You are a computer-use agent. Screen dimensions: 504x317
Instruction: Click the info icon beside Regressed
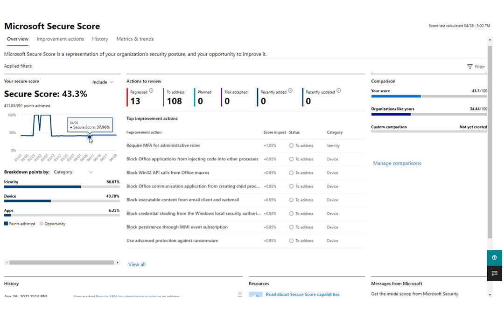(x=151, y=90)
